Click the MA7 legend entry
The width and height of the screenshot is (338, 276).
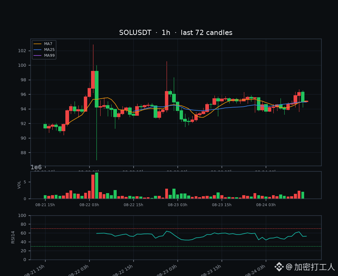pos(43,44)
